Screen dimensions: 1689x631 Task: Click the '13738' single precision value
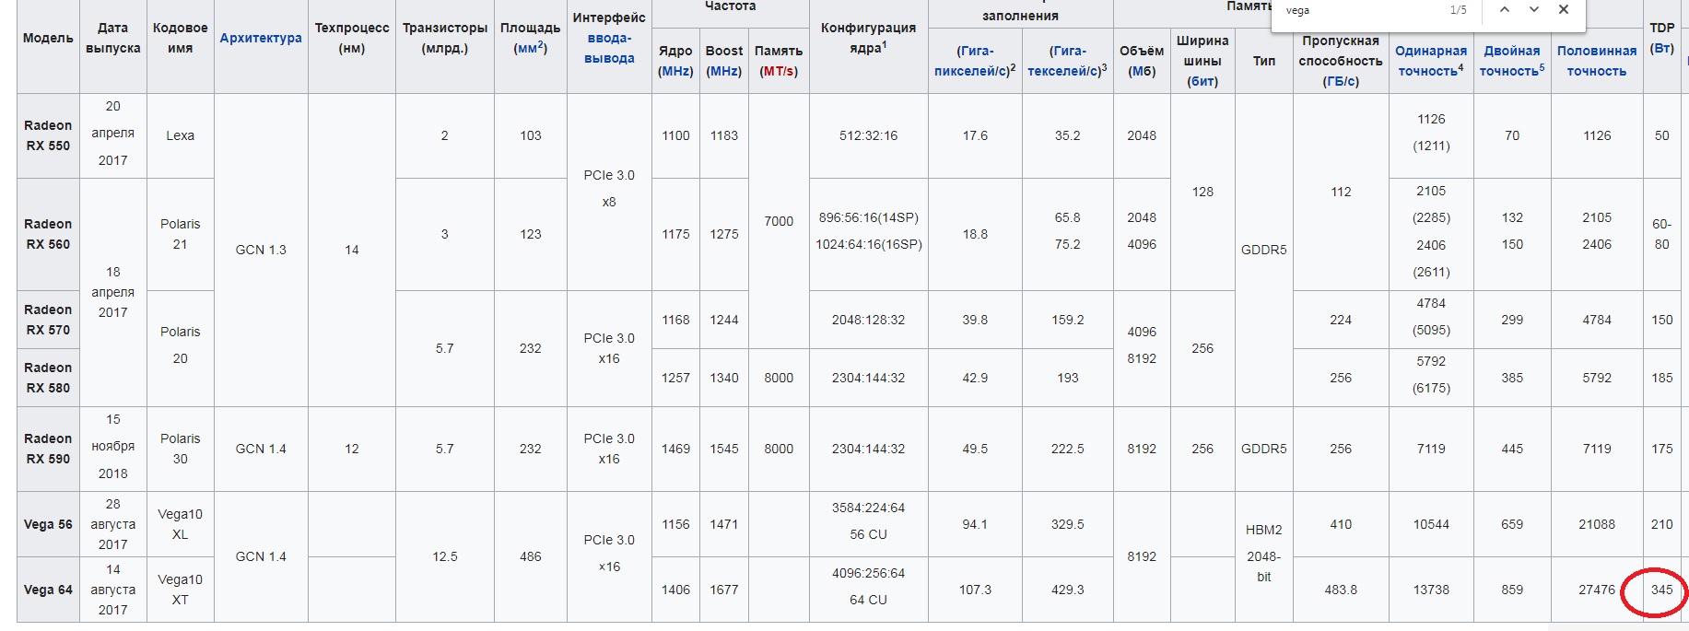[1431, 590]
